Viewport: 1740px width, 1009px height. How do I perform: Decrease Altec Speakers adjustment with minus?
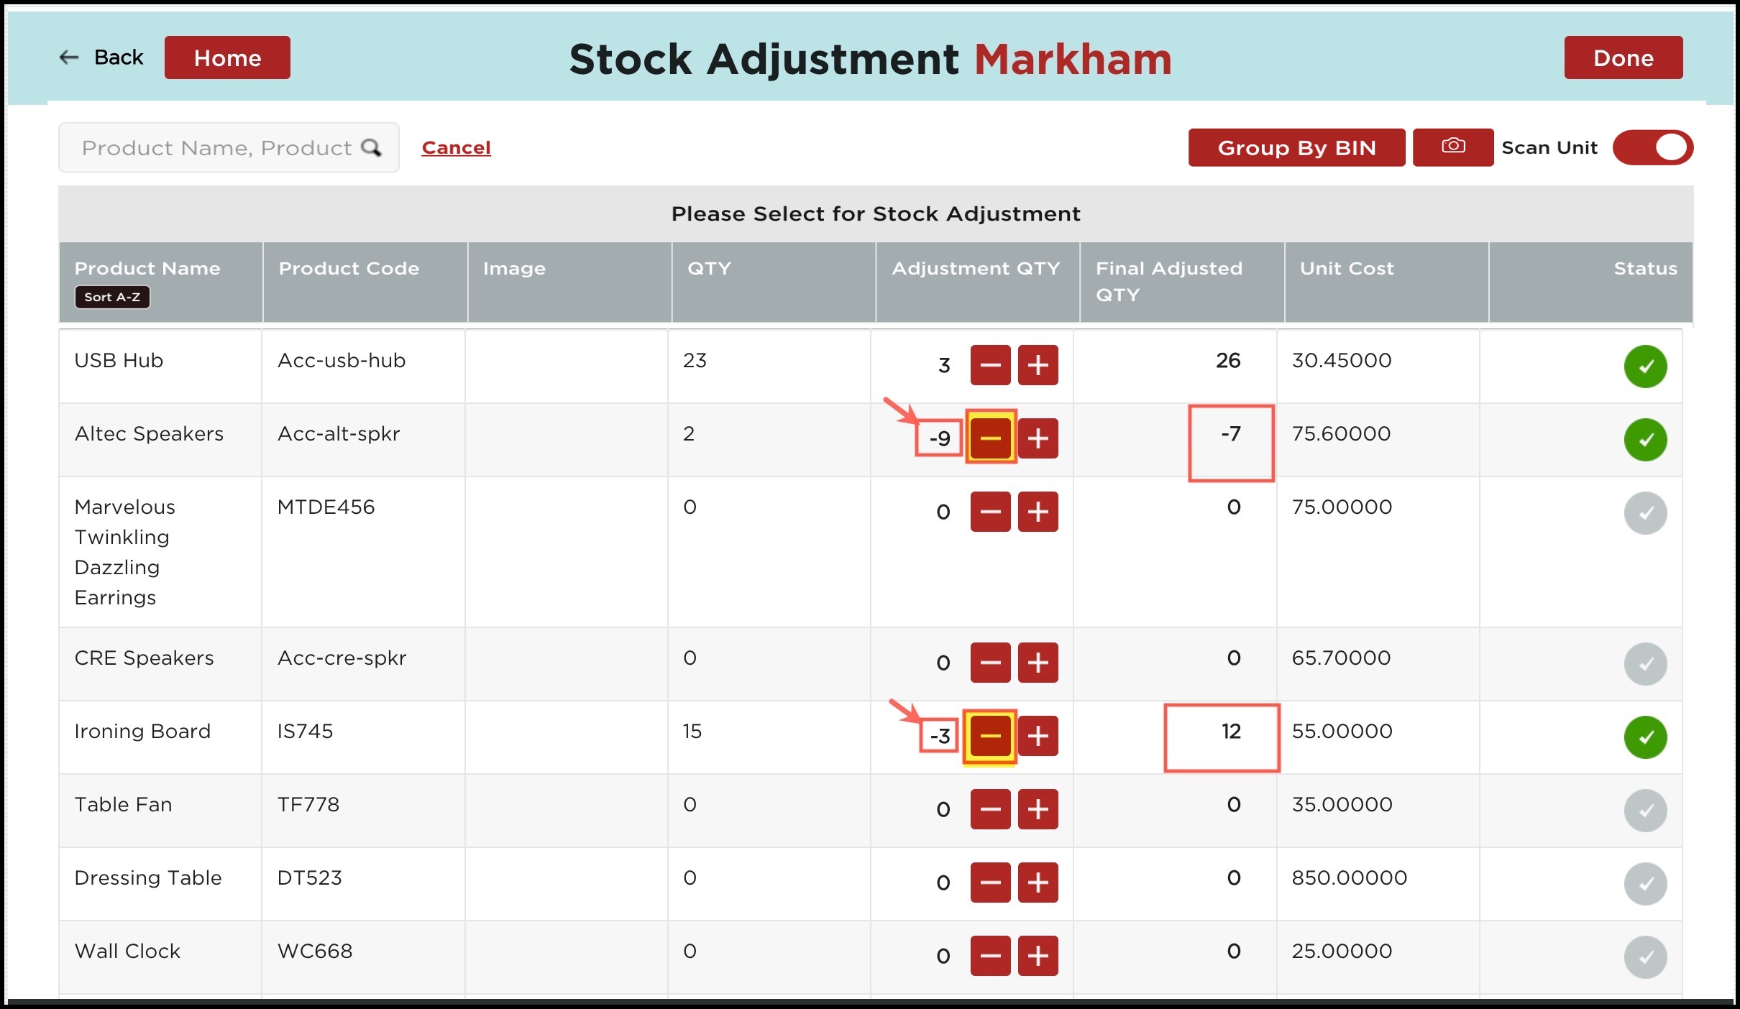pyautogui.click(x=990, y=438)
